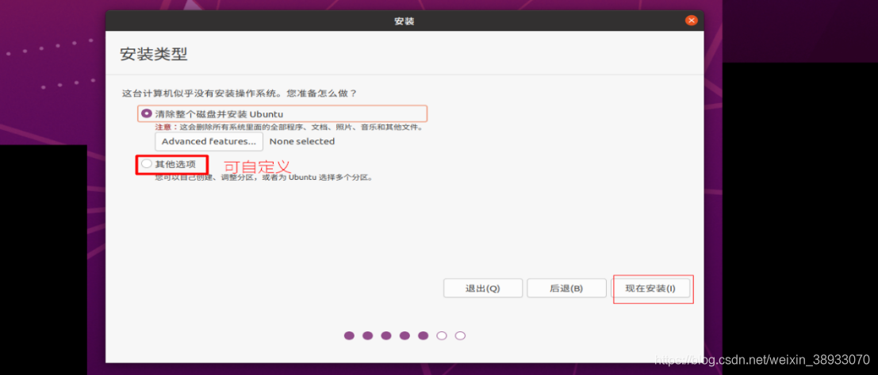Close the 安装 installer window

pyautogui.click(x=691, y=21)
